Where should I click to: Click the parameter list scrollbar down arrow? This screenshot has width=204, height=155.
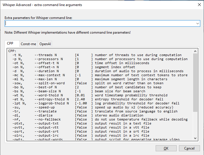[x=195, y=138]
